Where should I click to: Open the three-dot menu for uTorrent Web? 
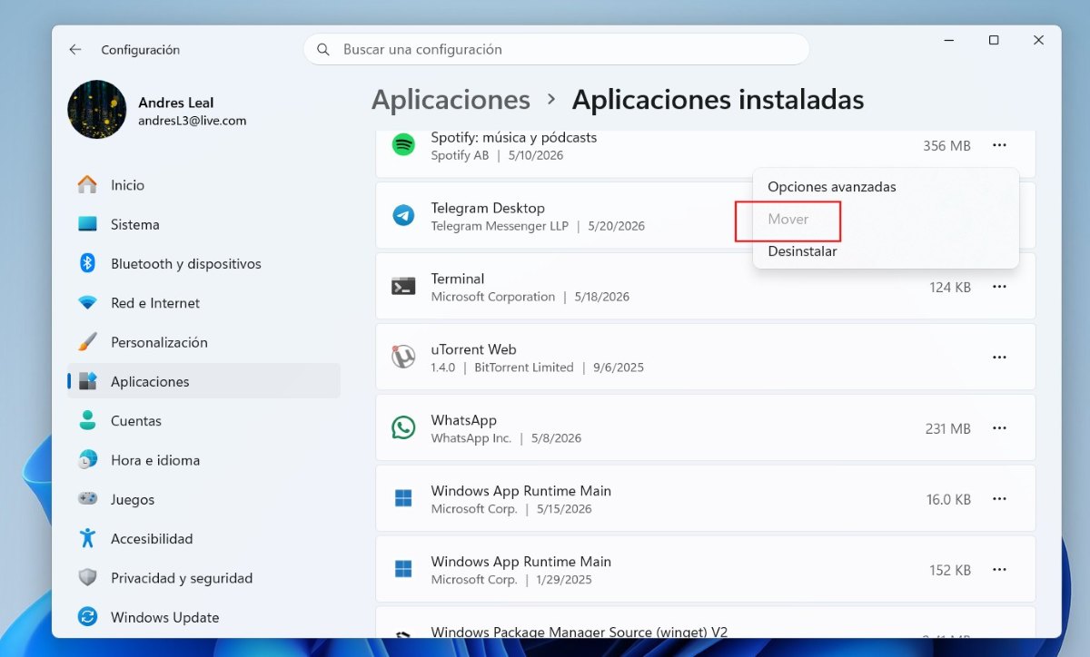pos(999,358)
